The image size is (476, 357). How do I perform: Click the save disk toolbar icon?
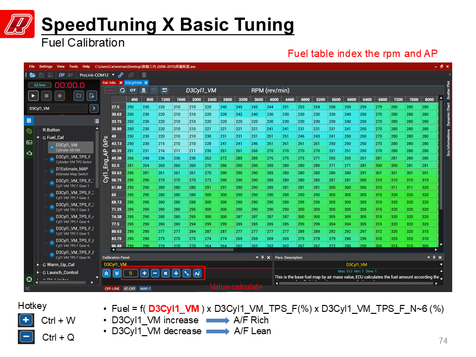[42, 75]
